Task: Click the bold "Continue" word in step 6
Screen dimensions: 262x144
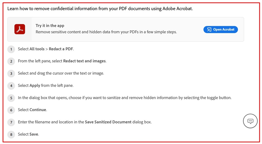Action: [38, 110]
